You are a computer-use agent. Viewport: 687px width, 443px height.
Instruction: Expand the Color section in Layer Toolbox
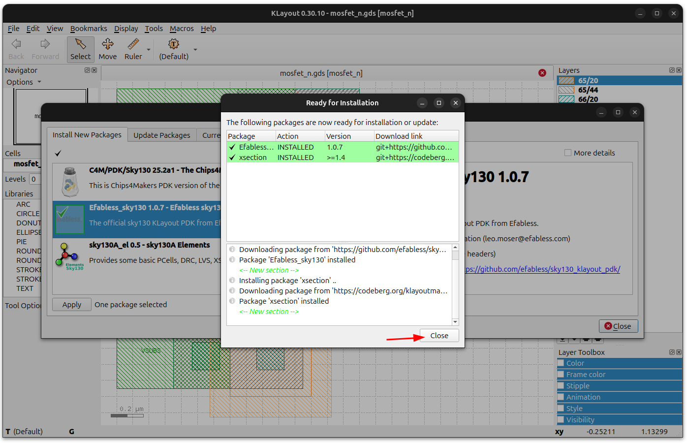point(620,363)
